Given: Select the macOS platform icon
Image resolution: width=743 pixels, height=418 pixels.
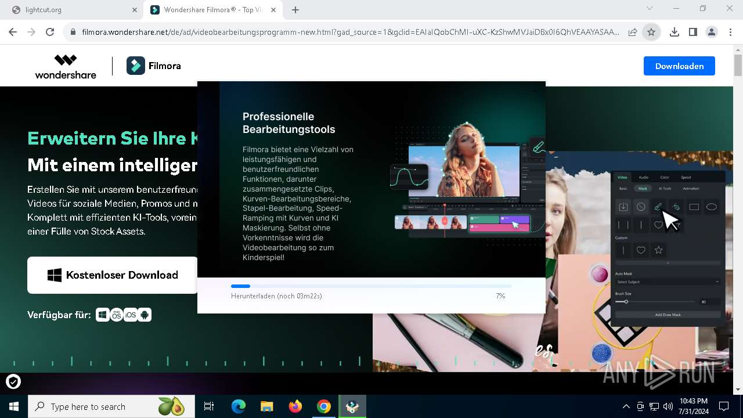Looking at the screenshot, I should tap(117, 315).
